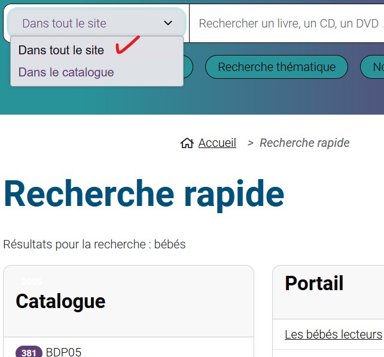Click the partially visible button starting with 'No'
The image size is (384, 357).
click(374, 67)
